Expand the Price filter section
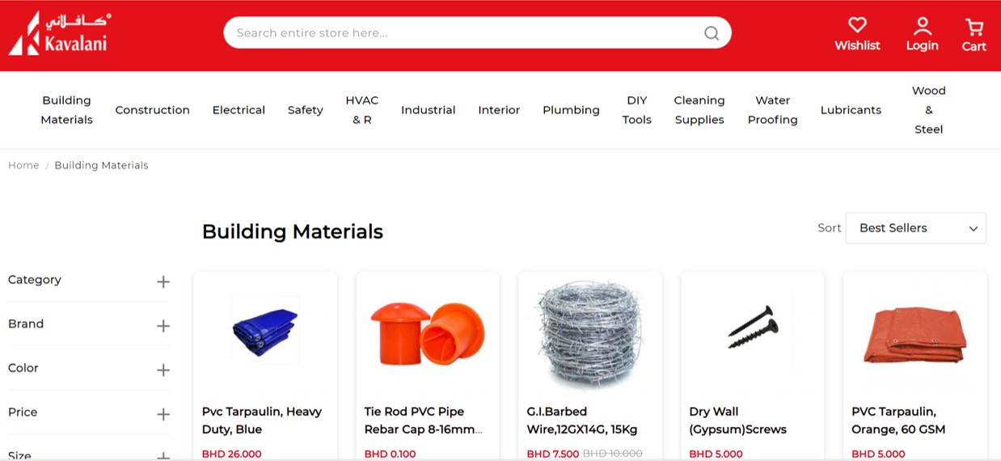The image size is (1001, 461). coord(89,412)
